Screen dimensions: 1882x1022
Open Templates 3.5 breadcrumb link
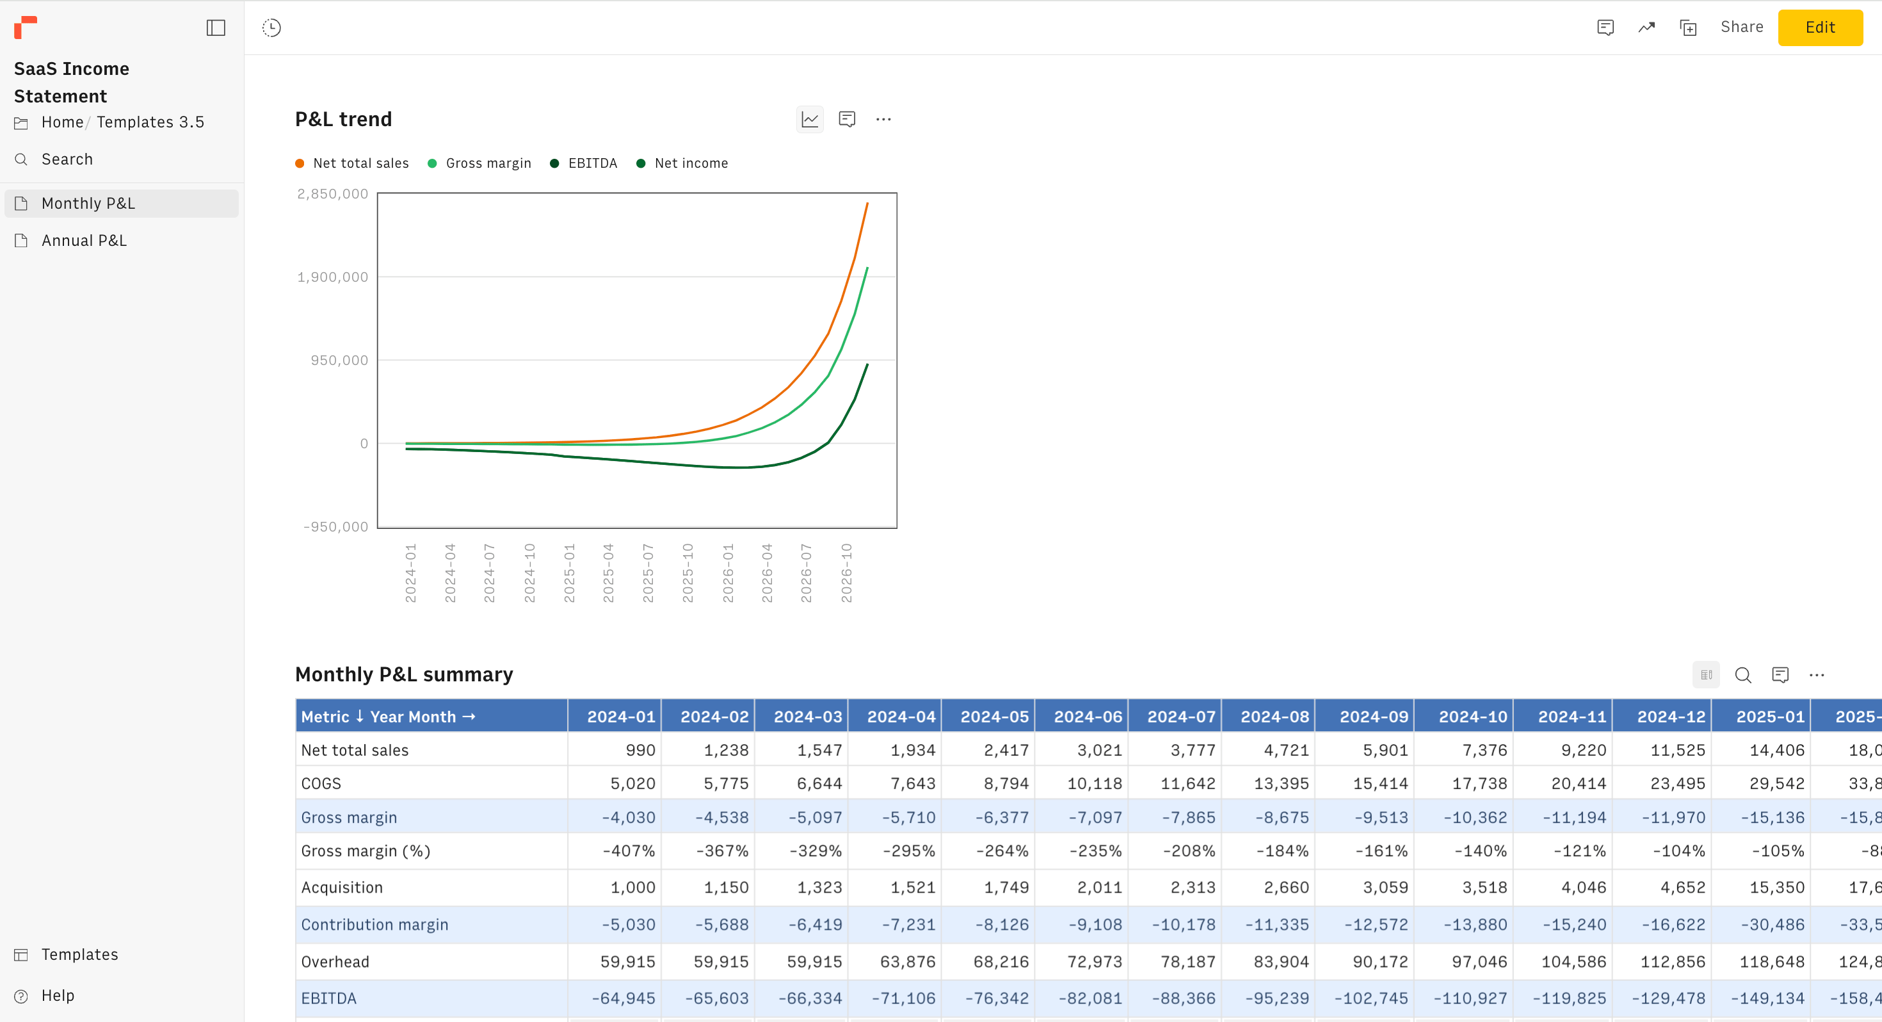[150, 122]
